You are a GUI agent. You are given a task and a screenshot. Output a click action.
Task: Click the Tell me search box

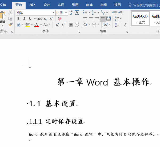[x=144, y=5]
